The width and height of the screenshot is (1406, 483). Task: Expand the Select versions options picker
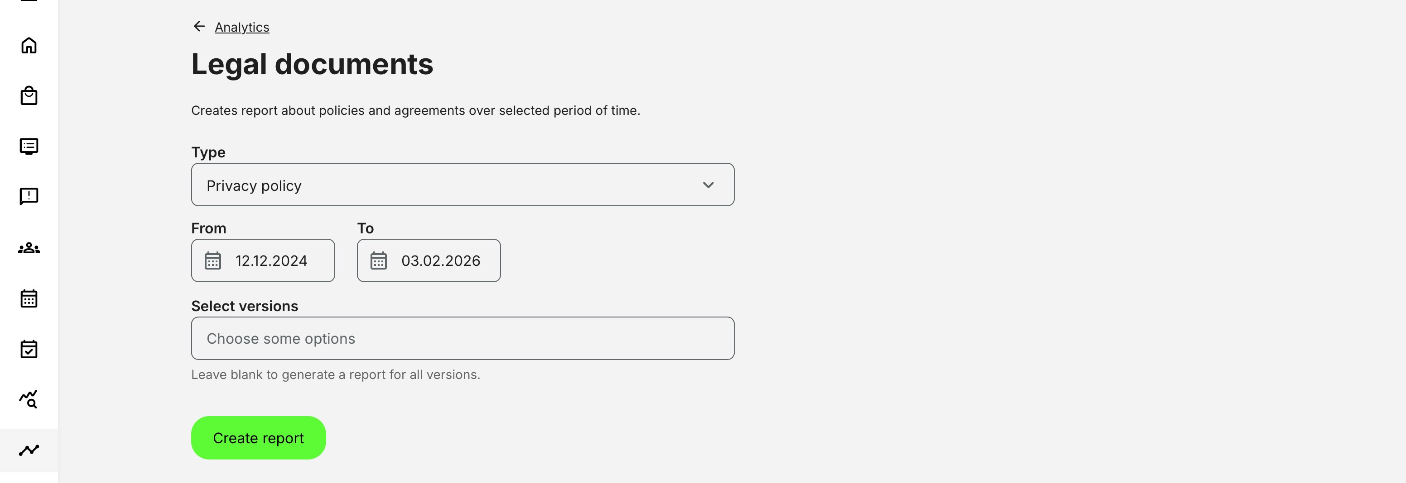pos(463,338)
